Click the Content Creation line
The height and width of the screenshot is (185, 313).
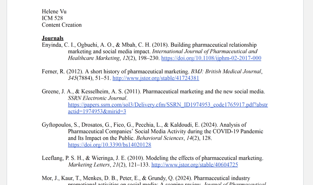[62, 25]
